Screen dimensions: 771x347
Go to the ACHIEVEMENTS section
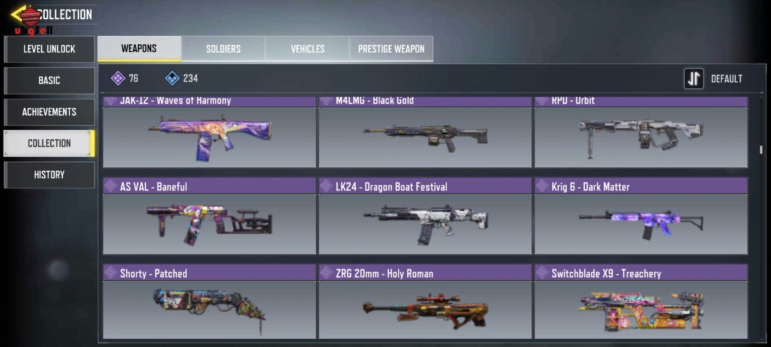click(x=49, y=112)
